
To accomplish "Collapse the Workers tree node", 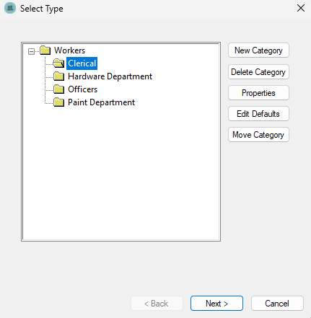I will [x=31, y=51].
